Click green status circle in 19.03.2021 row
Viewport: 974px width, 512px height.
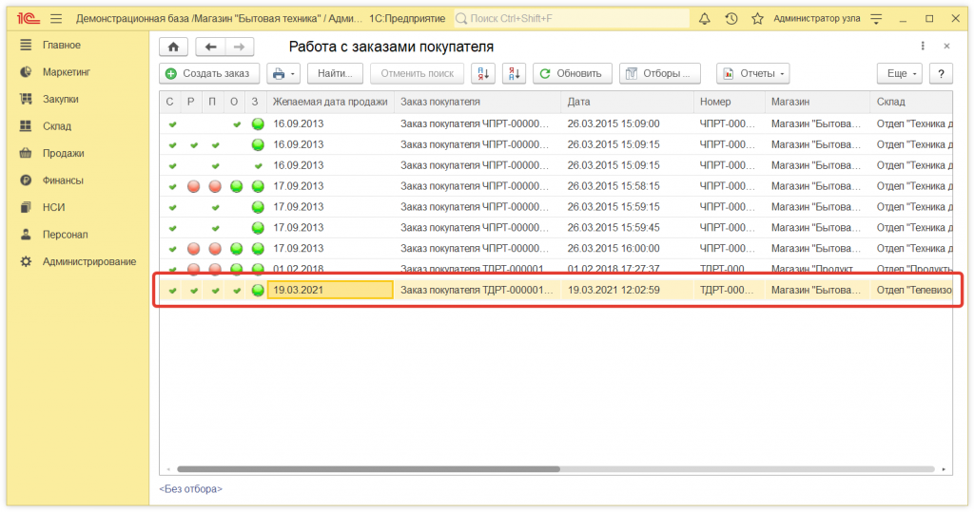pyautogui.click(x=258, y=290)
